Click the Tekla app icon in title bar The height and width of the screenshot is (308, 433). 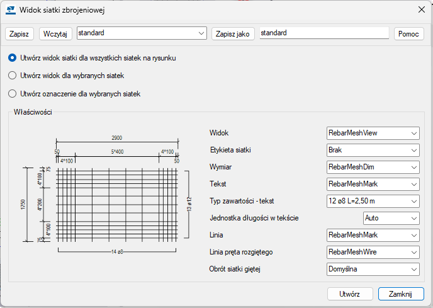11,9
